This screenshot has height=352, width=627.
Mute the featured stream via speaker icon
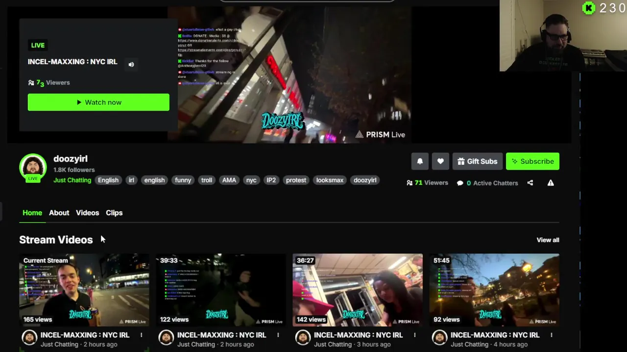[x=131, y=64]
